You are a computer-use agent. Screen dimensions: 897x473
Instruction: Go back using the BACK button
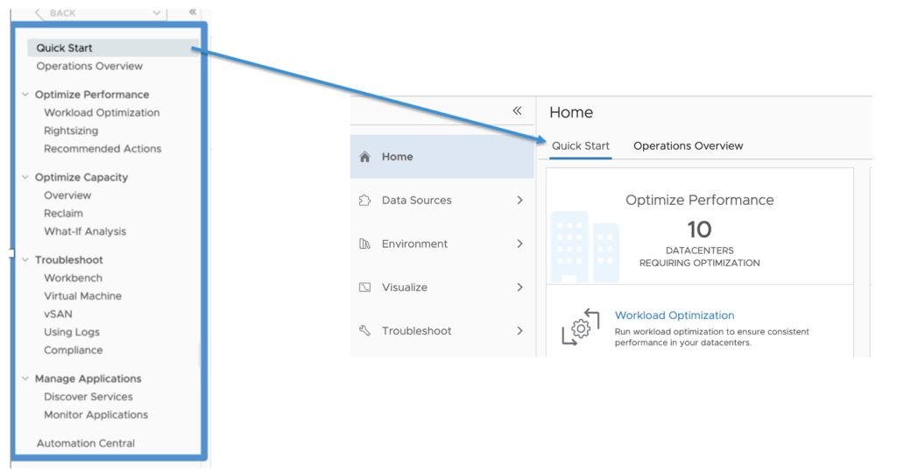55,13
